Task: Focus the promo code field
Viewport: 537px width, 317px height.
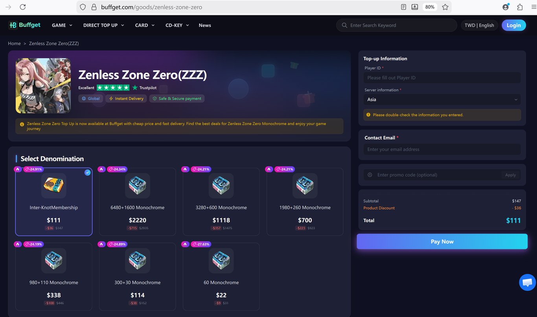Action: tap(436, 175)
